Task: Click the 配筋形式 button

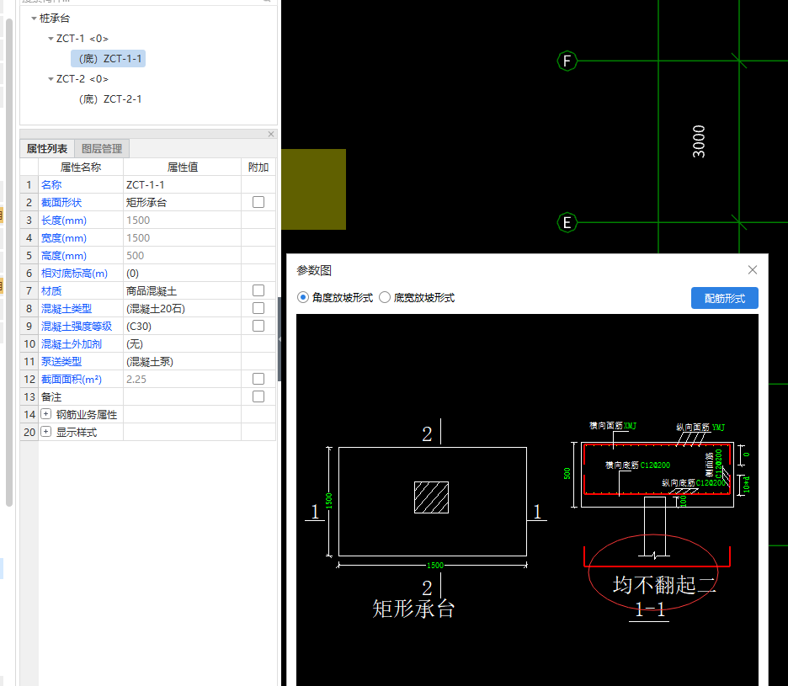Action: pos(725,298)
